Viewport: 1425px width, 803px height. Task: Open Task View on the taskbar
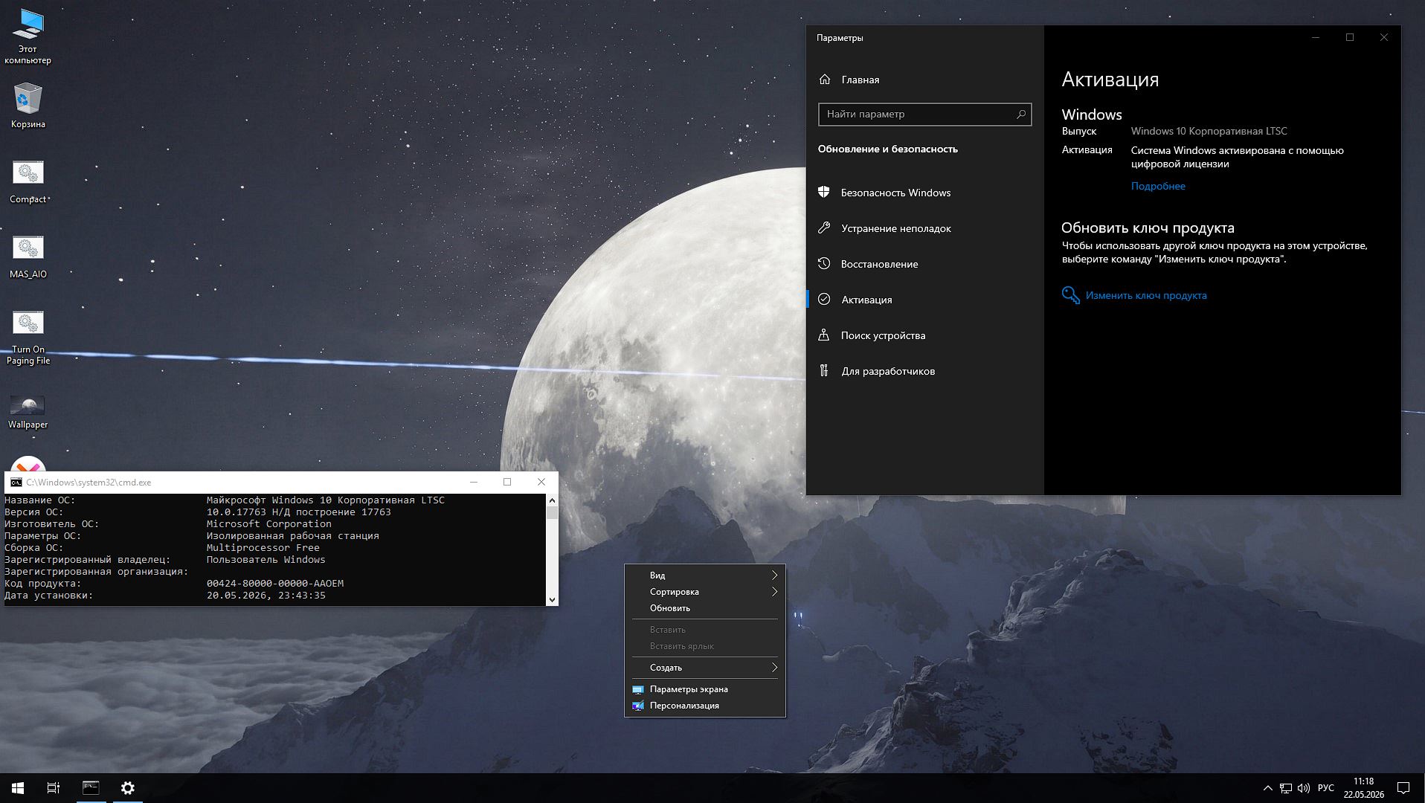coord(54,788)
